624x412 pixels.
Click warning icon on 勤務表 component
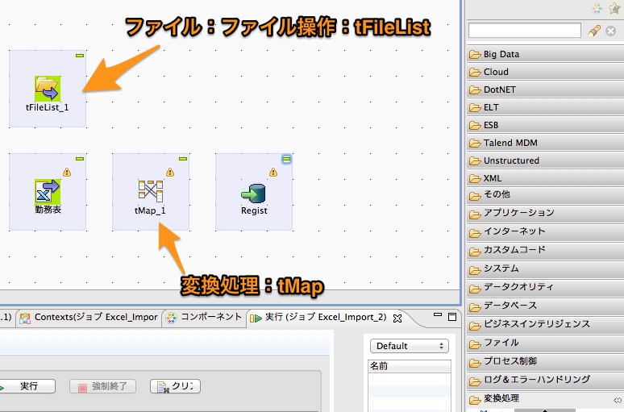coord(67,172)
